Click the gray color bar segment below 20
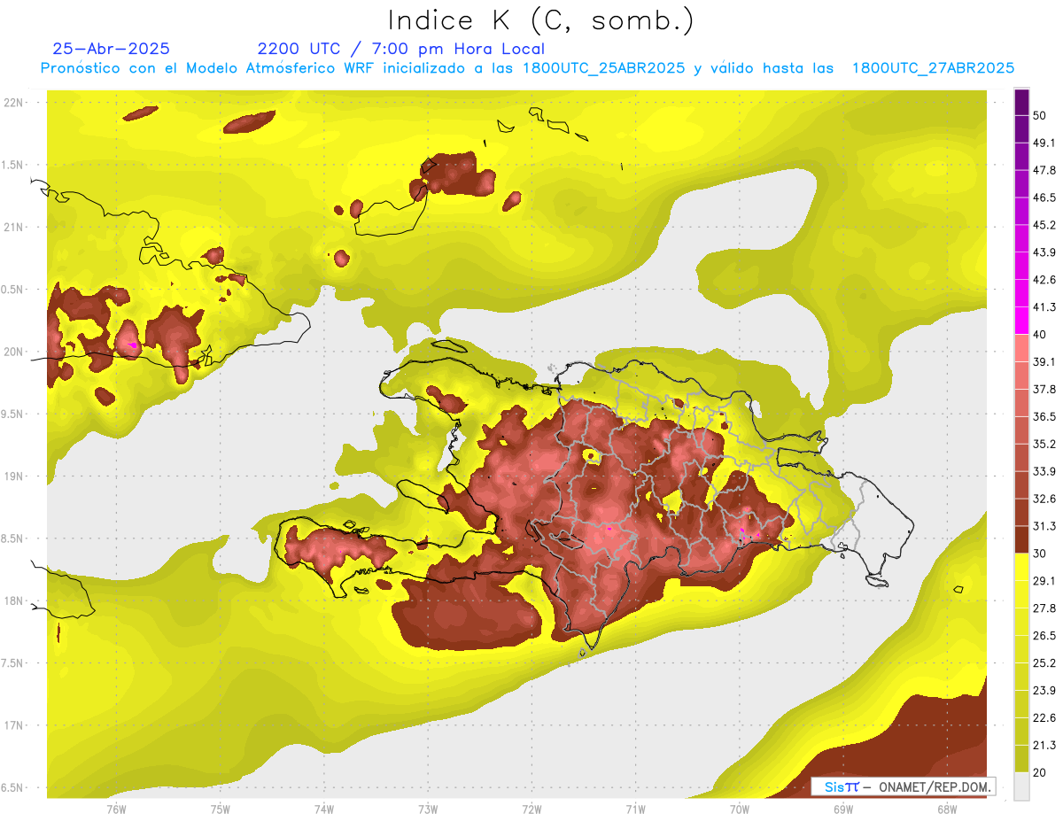The image size is (1063, 821). coord(1022,786)
